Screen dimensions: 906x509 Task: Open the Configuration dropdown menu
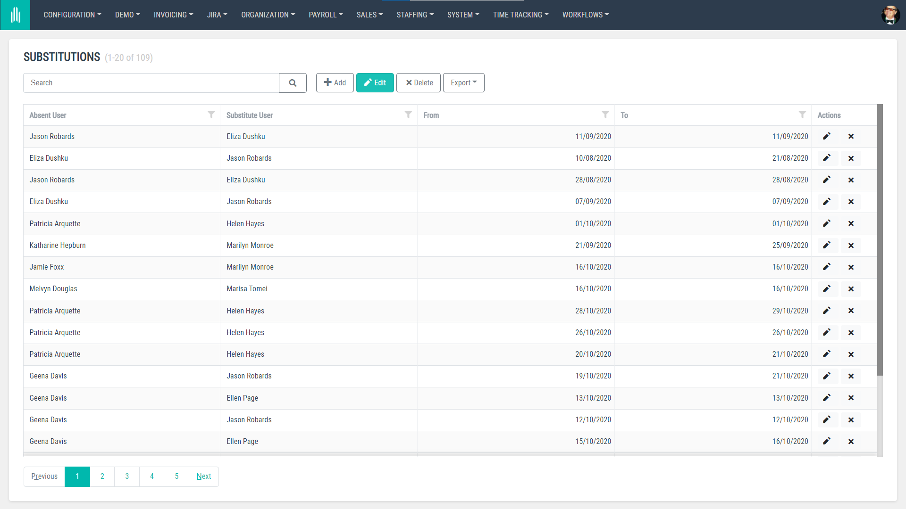click(72, 15)
